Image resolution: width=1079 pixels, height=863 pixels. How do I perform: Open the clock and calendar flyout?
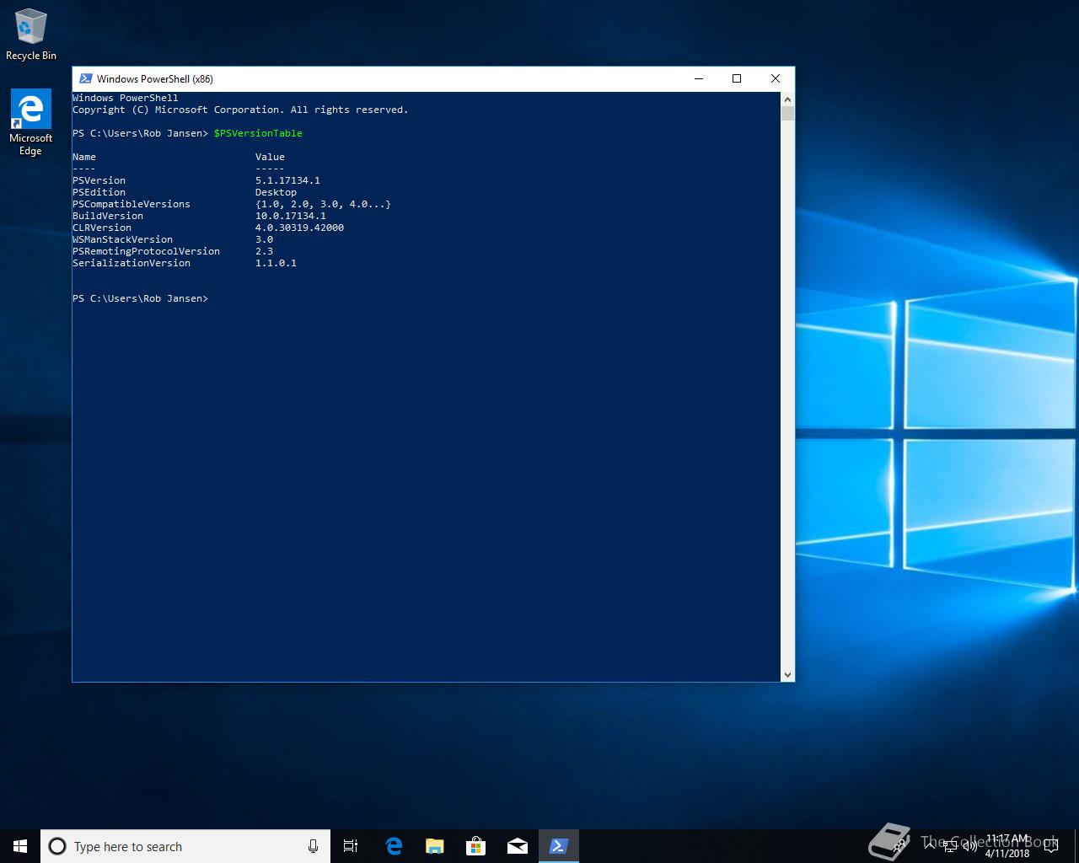click(1007, 846)
